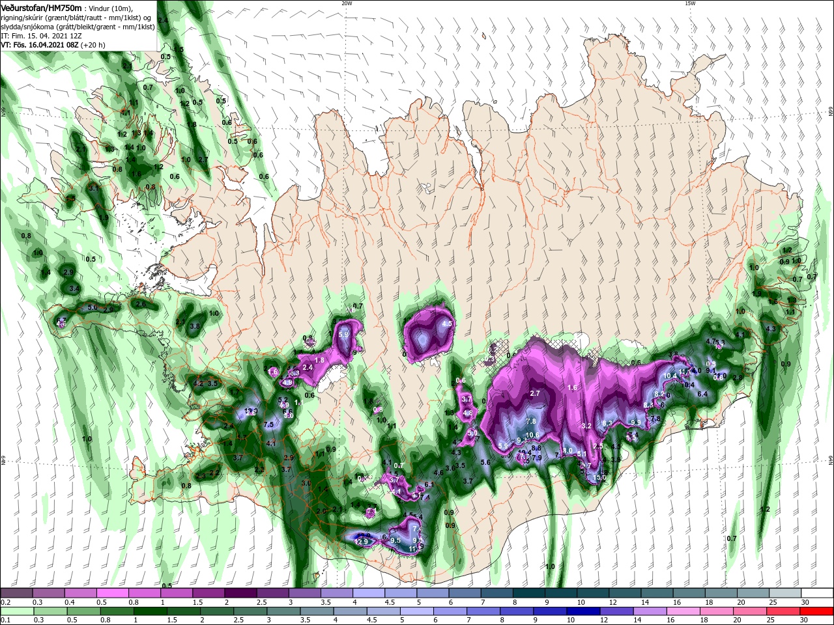Click the '20W' longitude label
Viewport: 834px width, 625px height.
point(347,3)
